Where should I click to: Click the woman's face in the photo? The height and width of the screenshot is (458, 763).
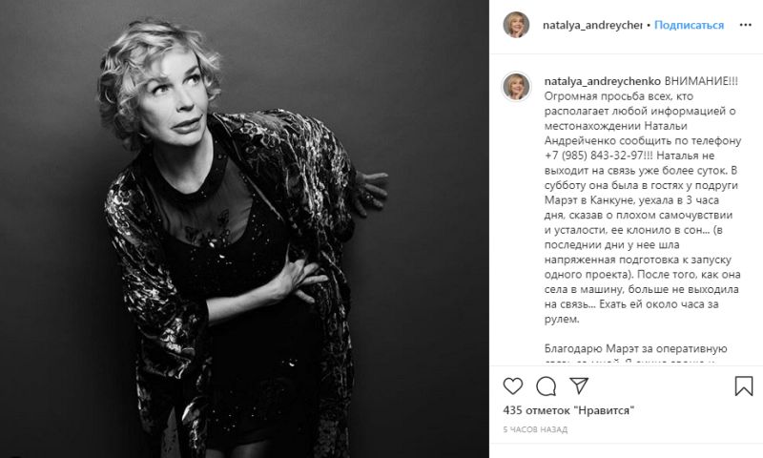pyautogui.click(x=175, y=97)
